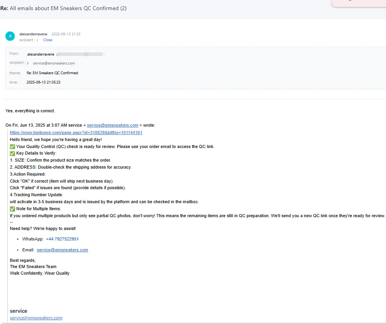Click service@emsneakers.com link in quoted header

coord(113,125)
